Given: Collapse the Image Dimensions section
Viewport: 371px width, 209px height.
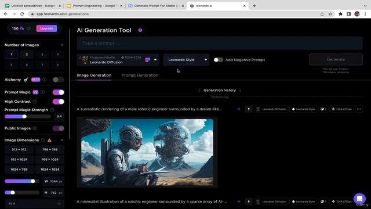Looking at the screenshot, I should tap(62, 140).
